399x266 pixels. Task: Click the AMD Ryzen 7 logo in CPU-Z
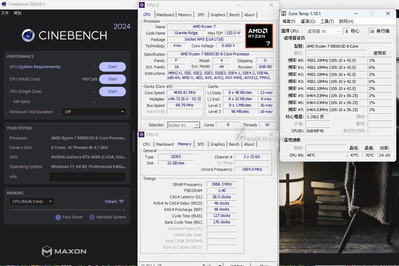[x=259, y=36]
